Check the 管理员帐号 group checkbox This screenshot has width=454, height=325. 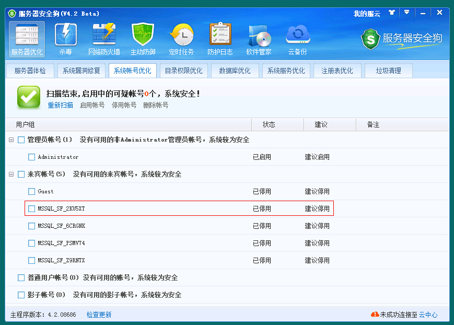[x=21, y=140]
